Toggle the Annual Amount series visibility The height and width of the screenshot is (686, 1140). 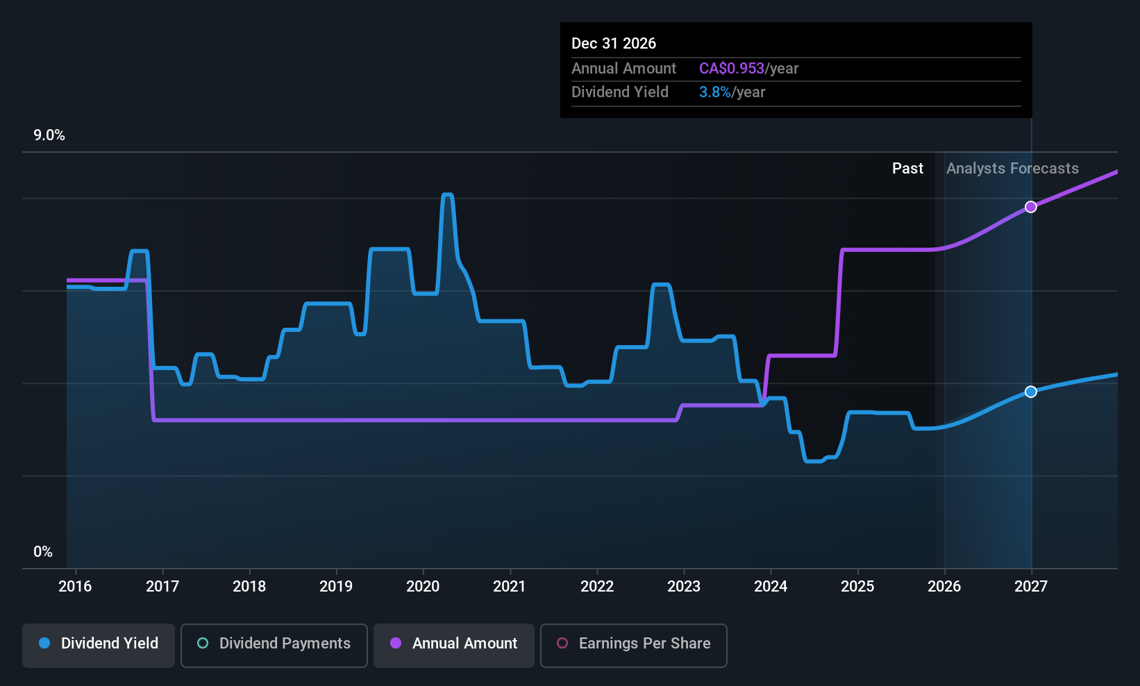(x=453, y=644)
